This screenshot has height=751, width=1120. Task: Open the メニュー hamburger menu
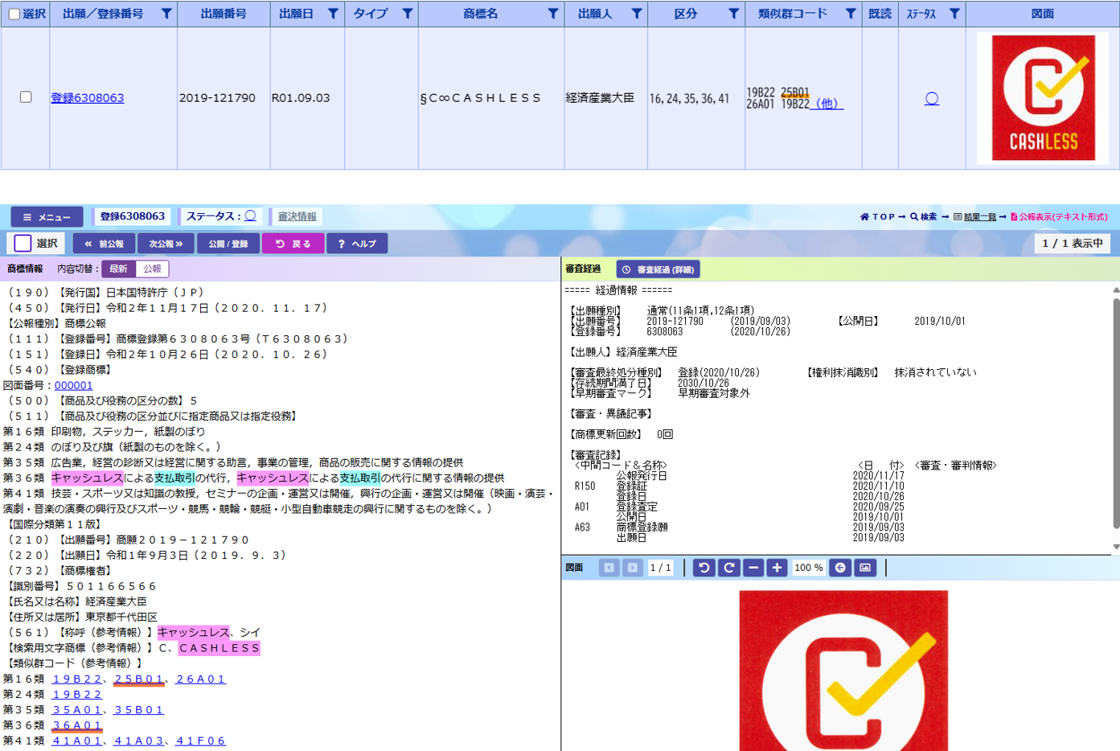47,216
